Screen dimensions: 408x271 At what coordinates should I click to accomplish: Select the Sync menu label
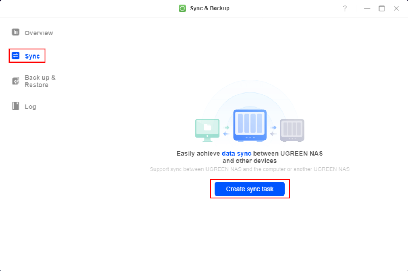pyautogui.click(x=32, y=56)
